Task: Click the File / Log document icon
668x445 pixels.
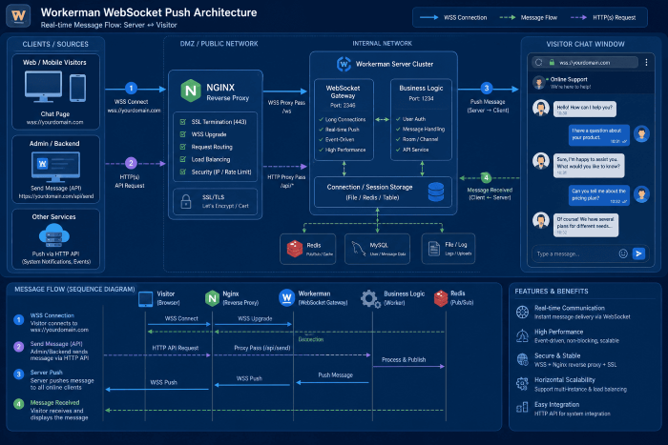Action: 433,249
